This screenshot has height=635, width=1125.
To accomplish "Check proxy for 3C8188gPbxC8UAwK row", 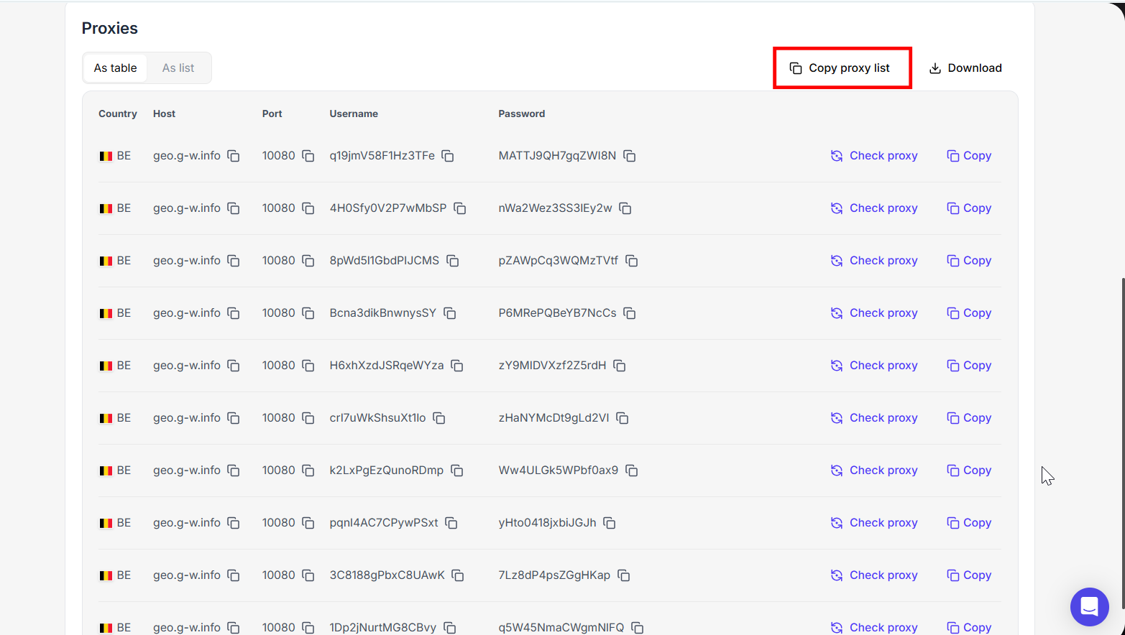I will point(874,575).
